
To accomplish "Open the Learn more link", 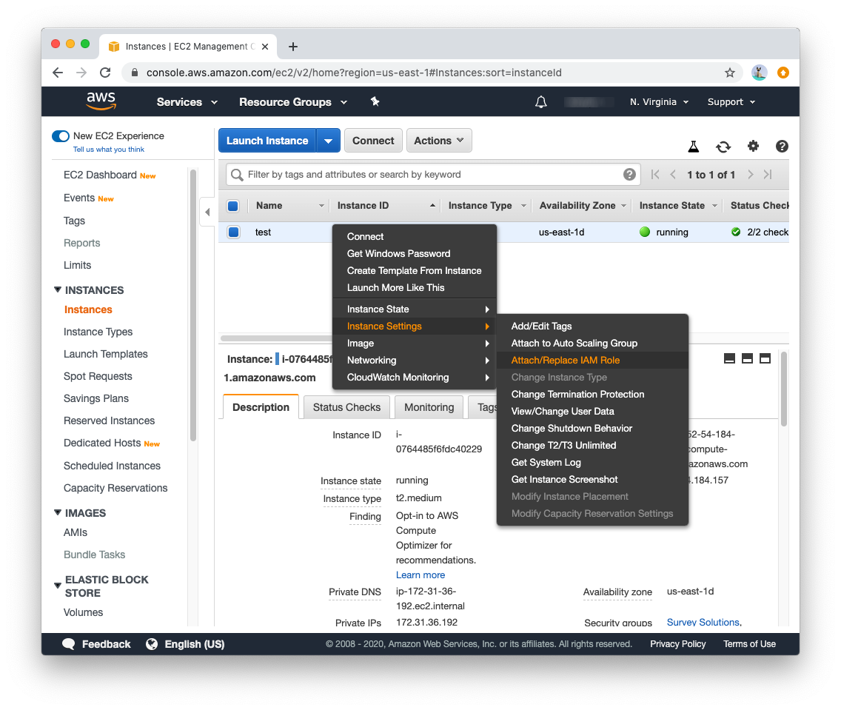I will (x=420, y=575).
